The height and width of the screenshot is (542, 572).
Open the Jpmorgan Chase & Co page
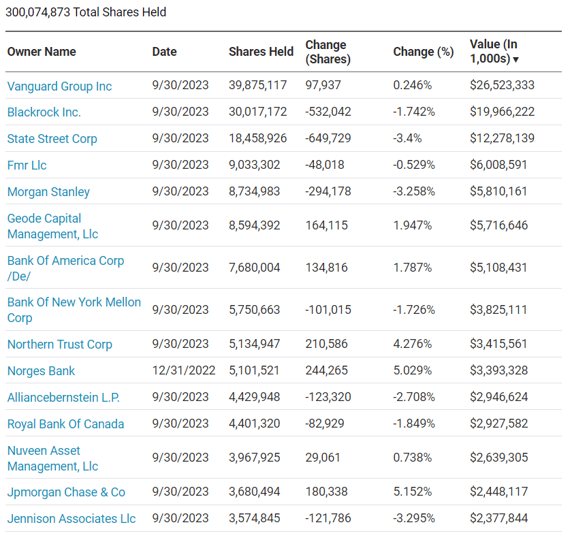(x=66, y=492)
